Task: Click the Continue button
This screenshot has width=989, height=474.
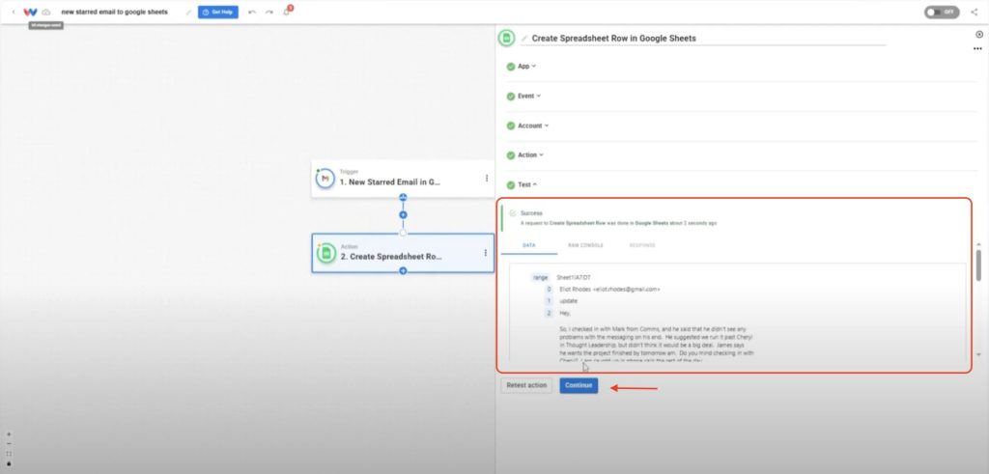Action: pos(579,385)
